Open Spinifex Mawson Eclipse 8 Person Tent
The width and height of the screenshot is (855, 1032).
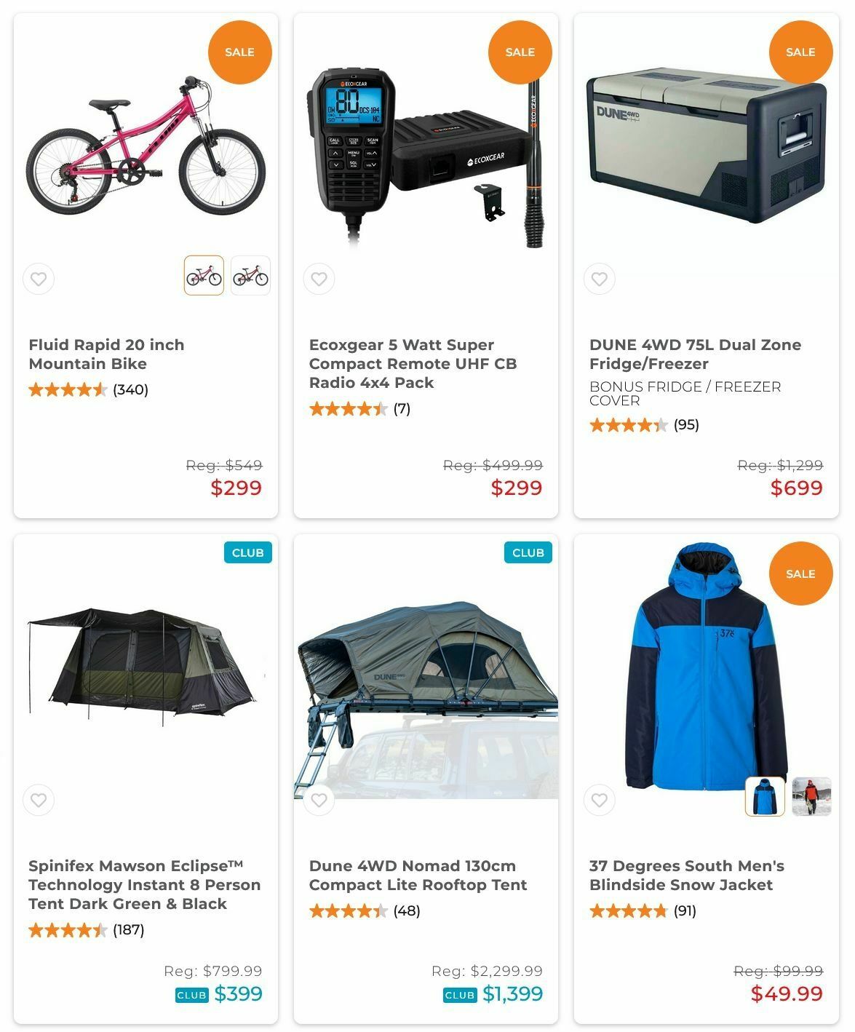click(144, 885)
